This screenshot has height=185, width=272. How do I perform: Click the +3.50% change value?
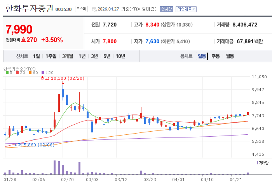(x=52, y=40)
